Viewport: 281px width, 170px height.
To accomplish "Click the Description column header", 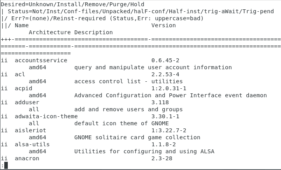I will point(93,32).
